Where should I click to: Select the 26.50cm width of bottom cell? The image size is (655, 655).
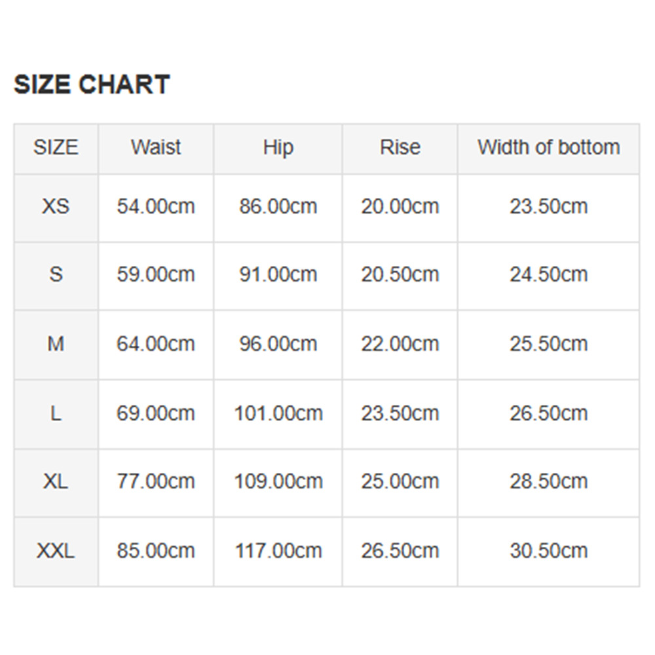548,413
